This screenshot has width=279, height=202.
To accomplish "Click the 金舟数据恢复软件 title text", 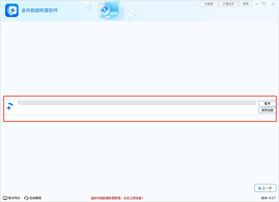I will click(40, 10).
